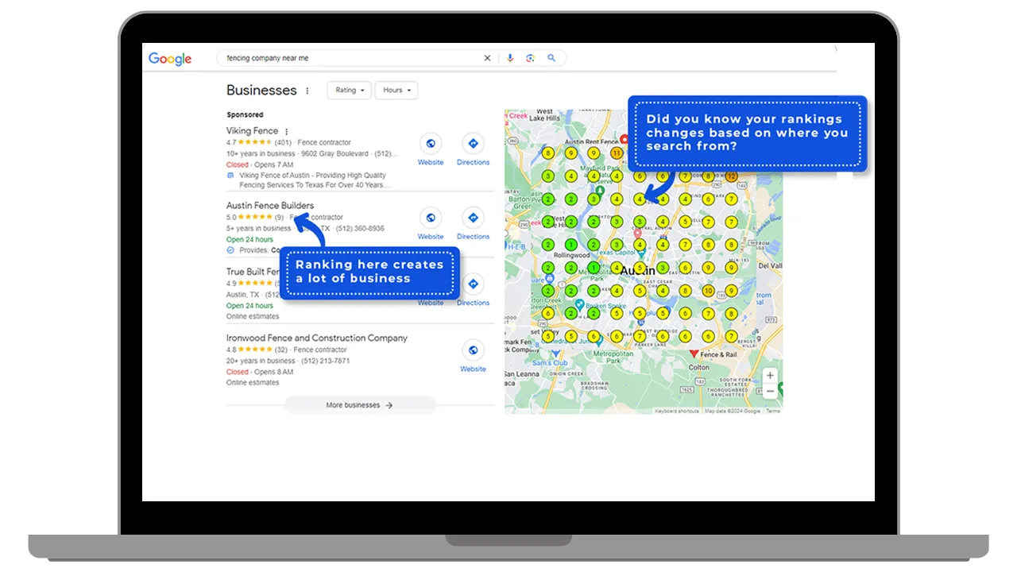Start voice search with microphone icon
The image size is (1017, 572).
(x=510, y=58)
